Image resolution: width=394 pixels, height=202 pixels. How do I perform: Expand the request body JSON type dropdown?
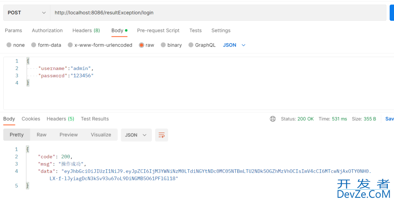[234, 45]
